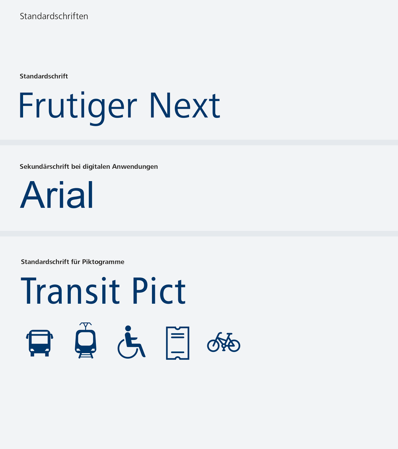398x449 pixels.
Task: Click the word Anwendungen in the label
Action: (x=135, y=167)
